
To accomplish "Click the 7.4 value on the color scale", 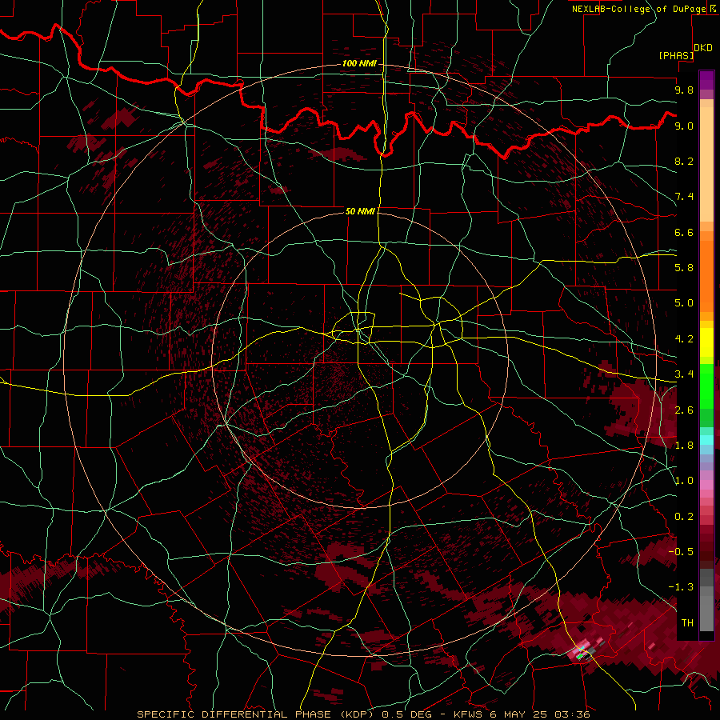I will point(684,197).
